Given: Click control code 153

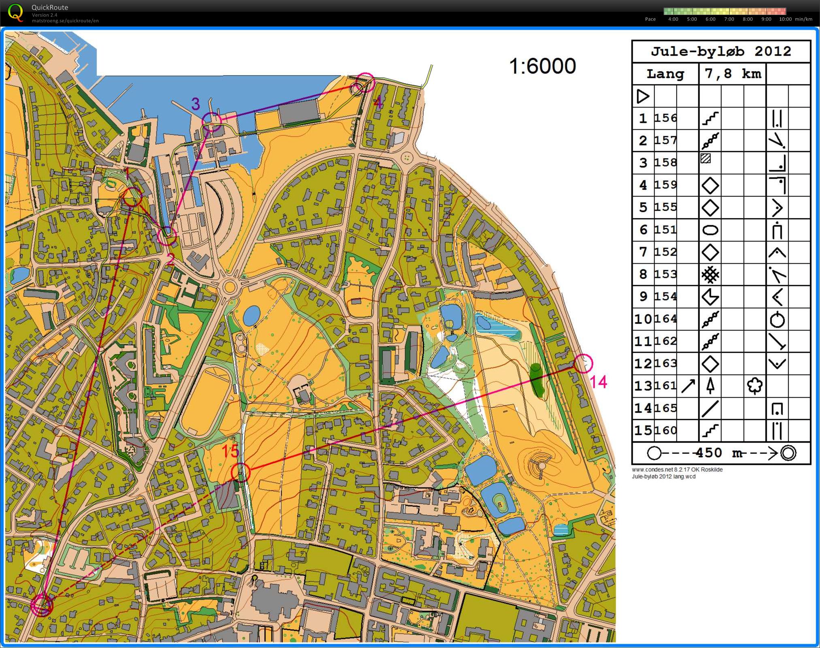Looking at the screenshot, I should tap(665, 274).
